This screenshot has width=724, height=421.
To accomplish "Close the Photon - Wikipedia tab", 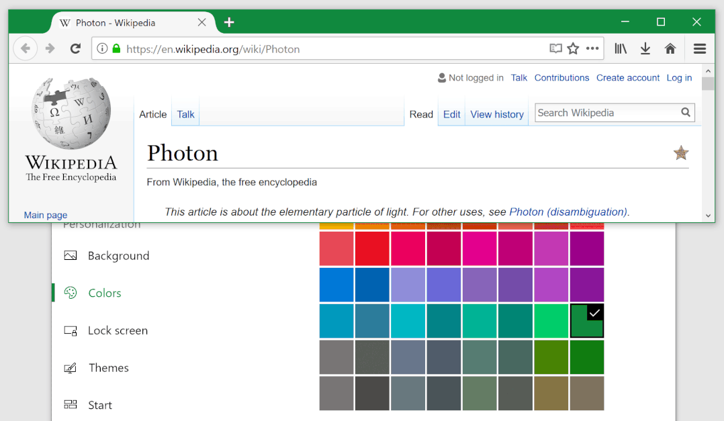I will [x=201, y=23].
